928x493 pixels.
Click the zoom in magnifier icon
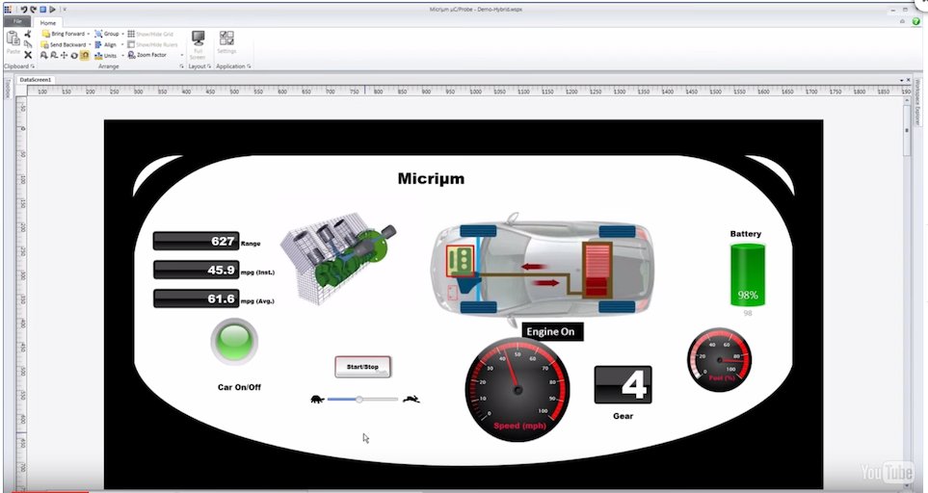tap(43, 55)
